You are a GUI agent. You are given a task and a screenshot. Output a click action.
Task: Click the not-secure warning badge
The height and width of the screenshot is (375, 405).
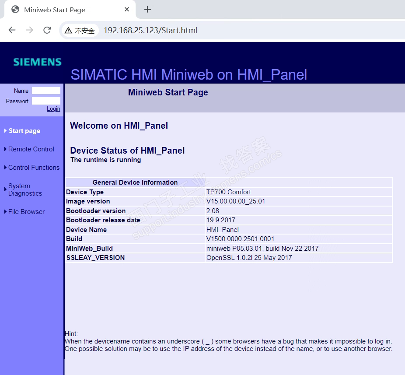click(80, 31)
